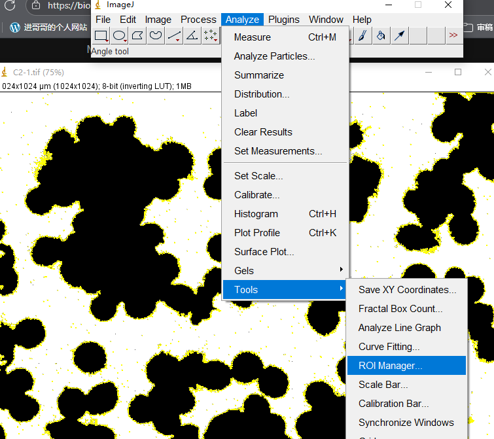Viewport: 494px width, 439px height.
Task: Open the WordPress personal site bookmark
Action: click(x=49, y=27)
